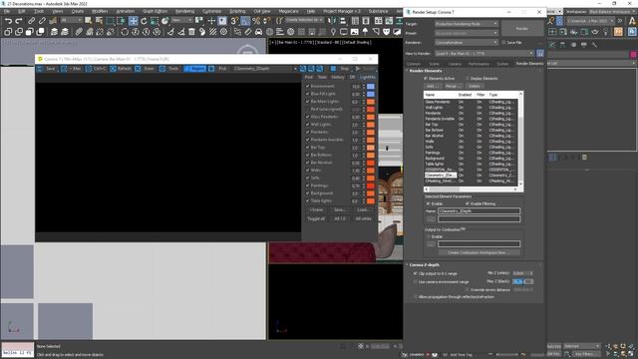Activate the Select and Move tool
The width and height of the screenshot is (638, 359).
[133, 21]
